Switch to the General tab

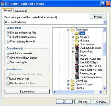click(x=8, y=10)
